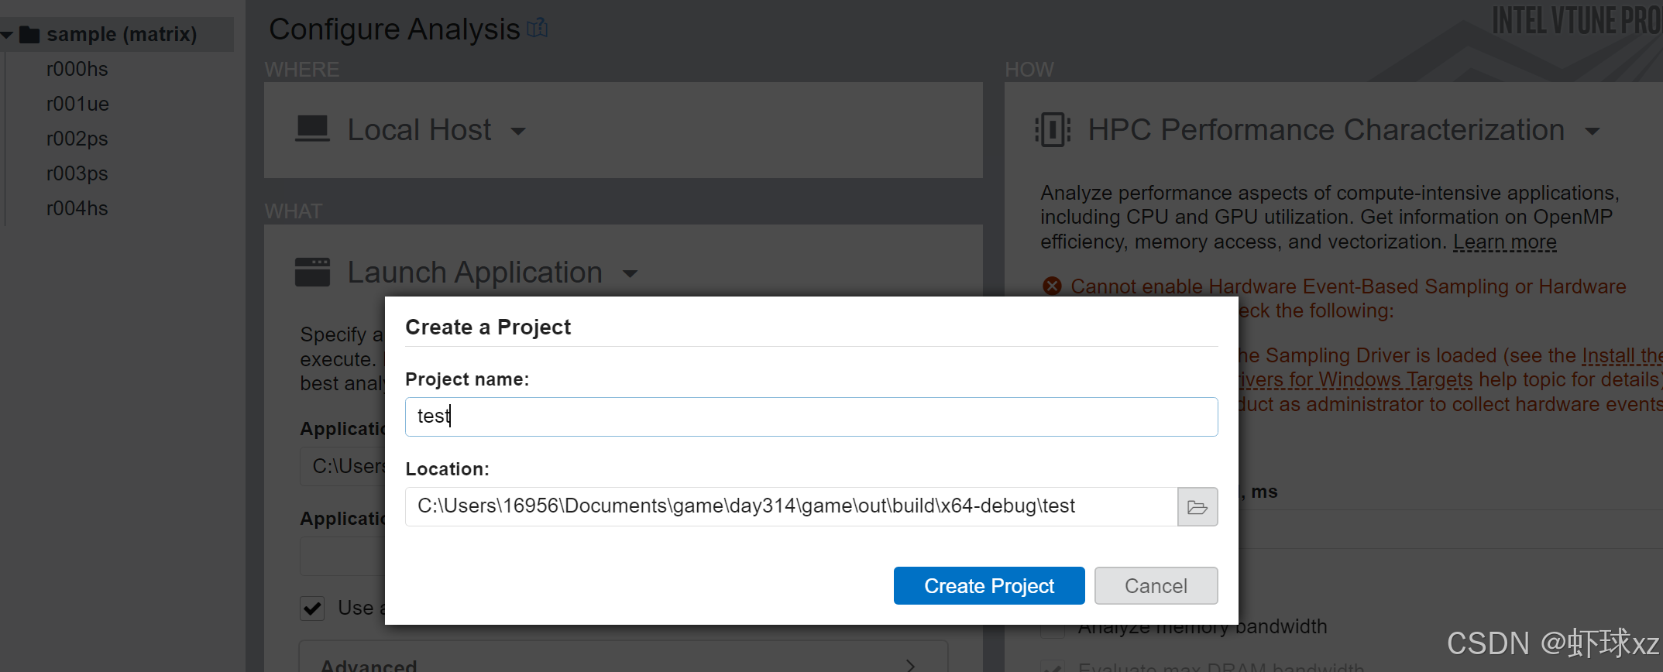Toggle the checked 'Use' checkbox under Application
This screenshot has height=672, width=1663.
[312, 609]
